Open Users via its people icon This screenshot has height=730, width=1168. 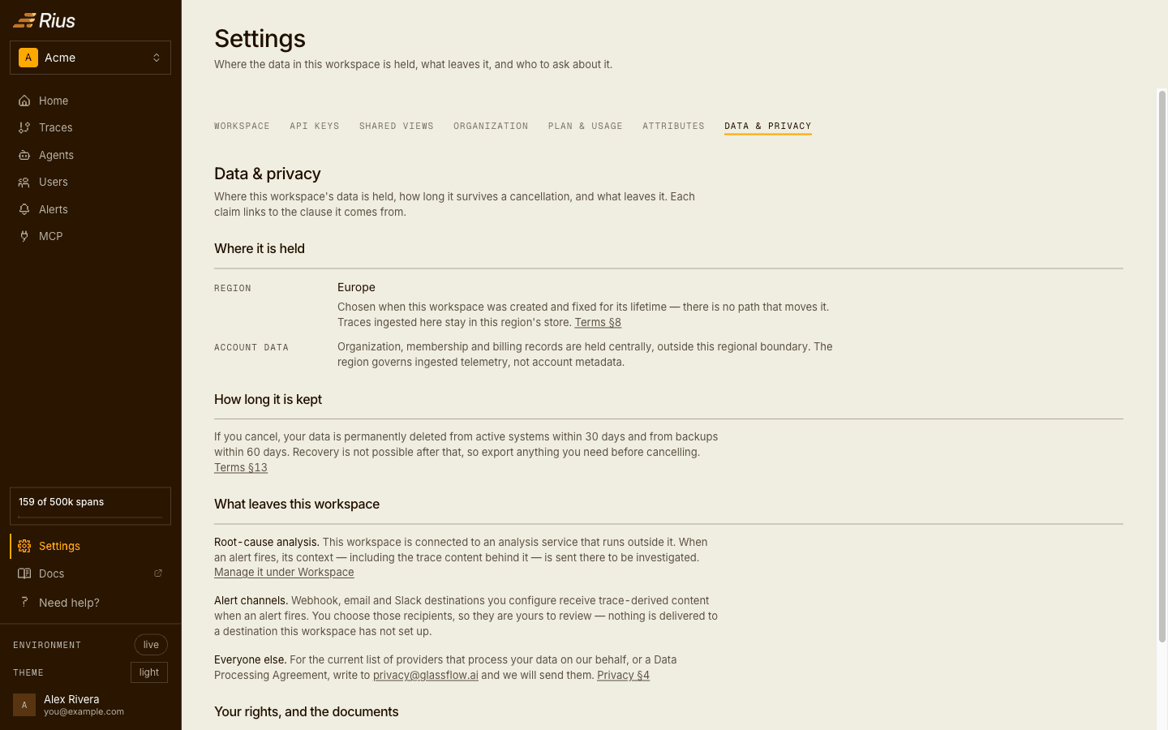24,182
